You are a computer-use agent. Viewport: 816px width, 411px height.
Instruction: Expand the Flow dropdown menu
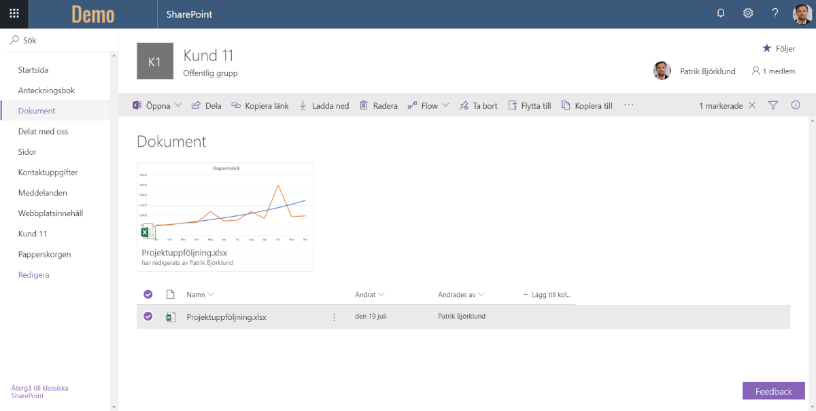coord(445,105)
